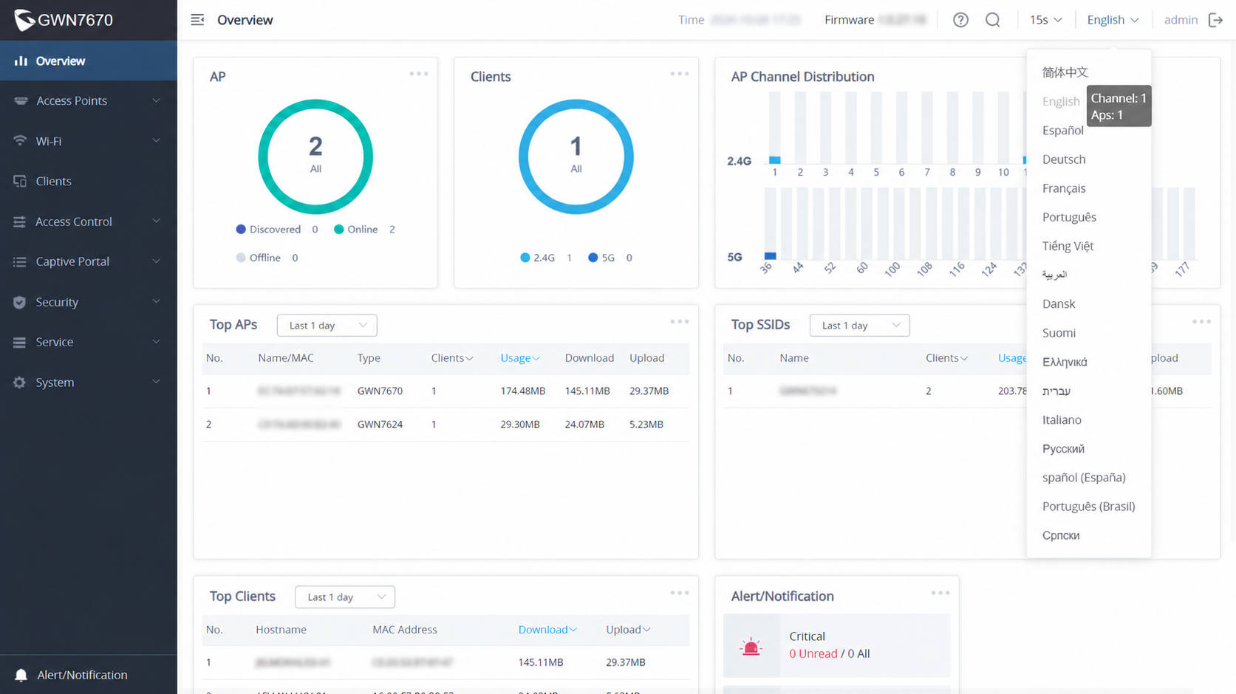Sort Top APs by Usage column
The height and width of the screenshot is (694, 1236).
click(519, 358)
